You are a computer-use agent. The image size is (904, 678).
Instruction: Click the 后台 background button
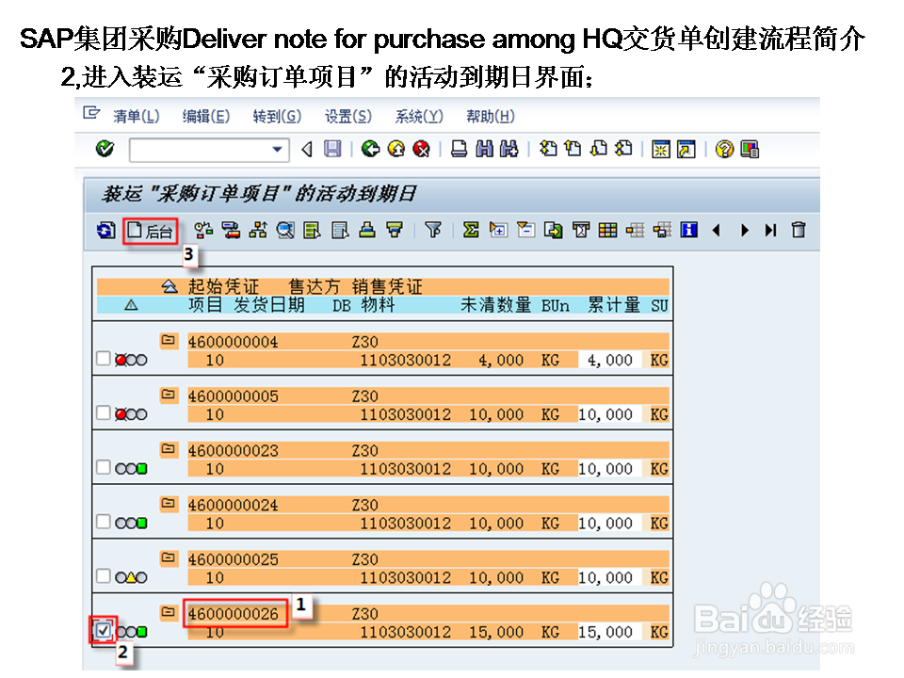click(x=150, y=231)
